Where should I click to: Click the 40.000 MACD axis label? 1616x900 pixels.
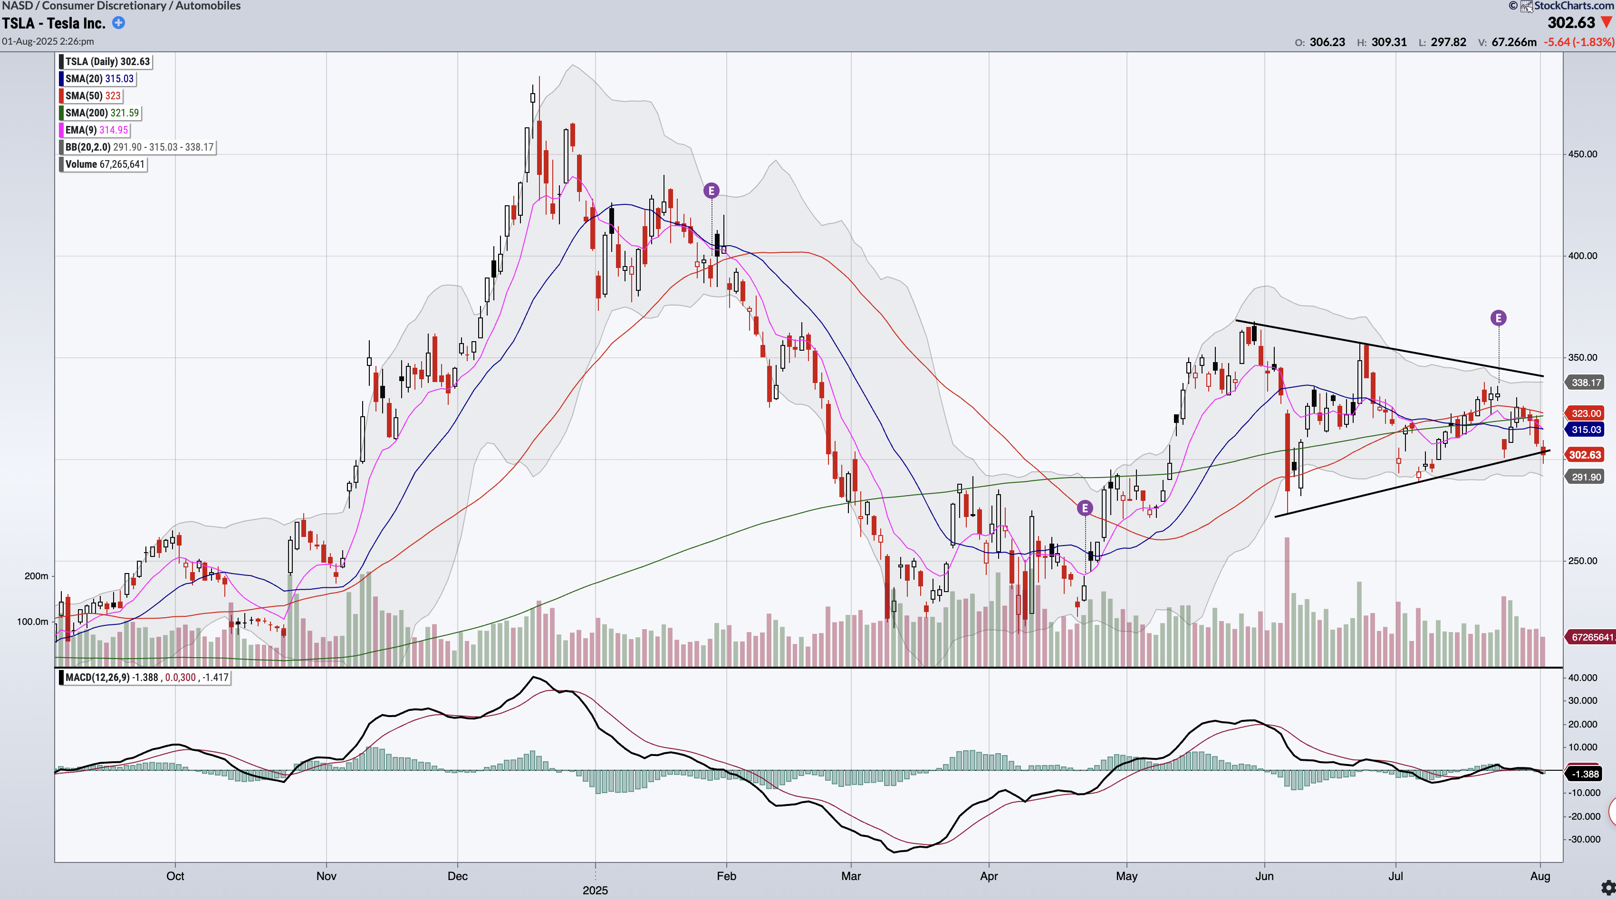tap(1582, 677)
